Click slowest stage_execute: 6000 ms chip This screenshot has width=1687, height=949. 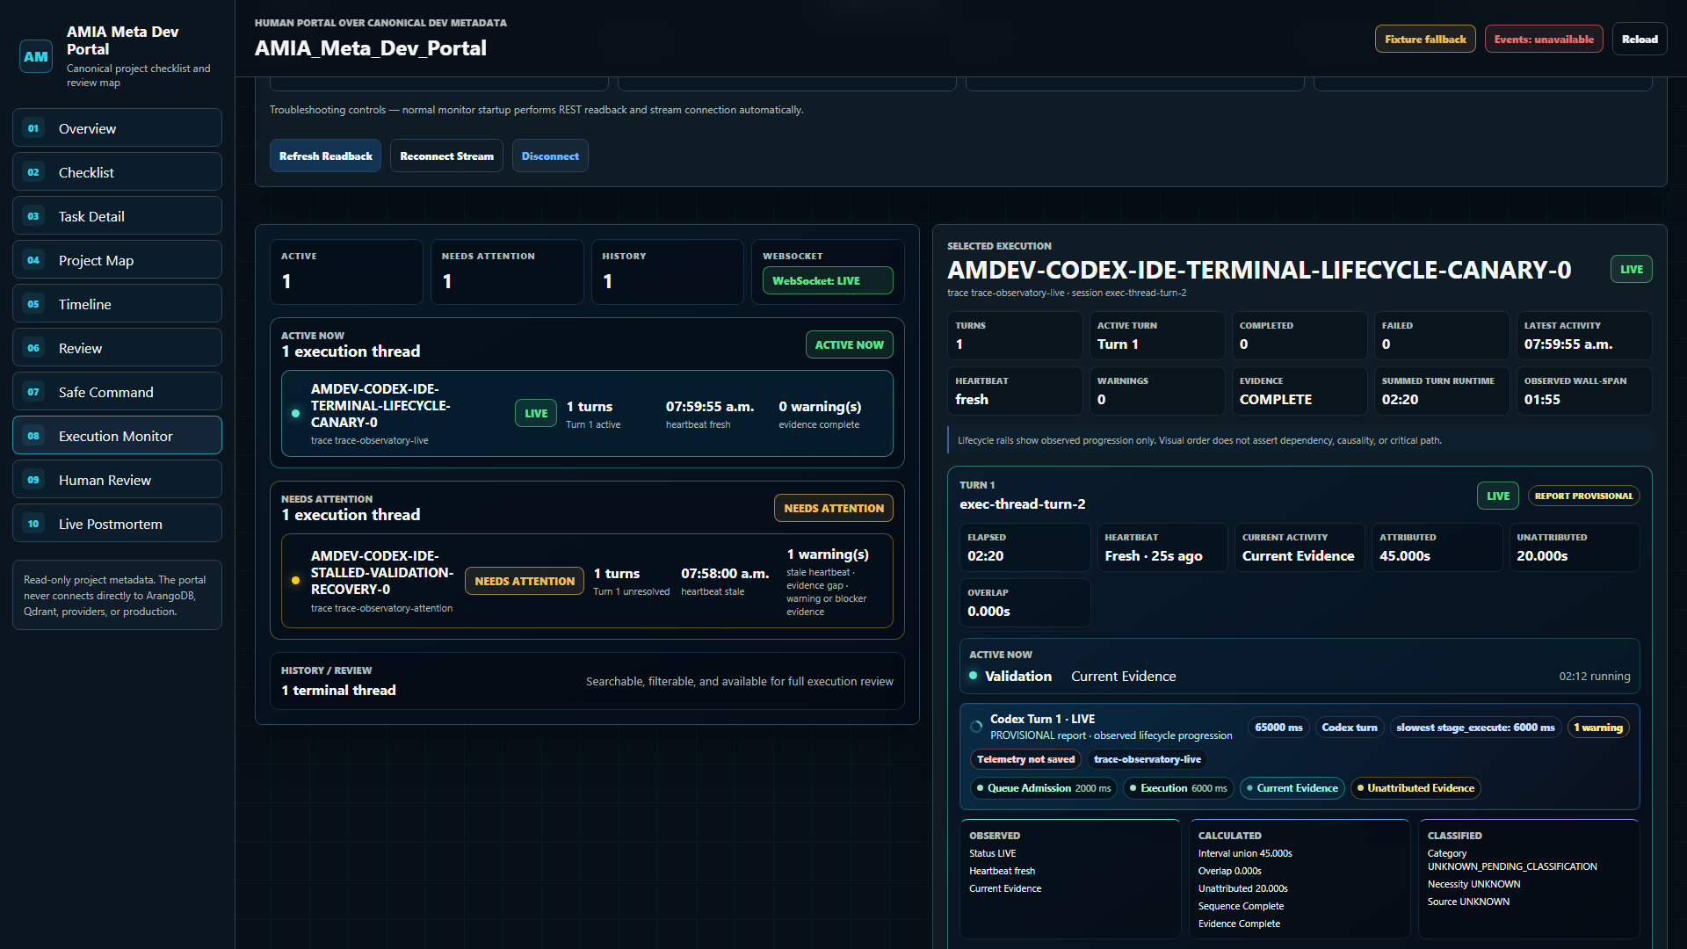(x=1475, y=728)
